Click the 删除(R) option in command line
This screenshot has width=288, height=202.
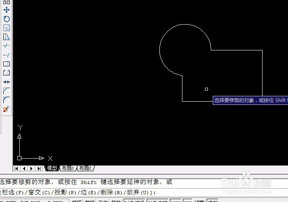pos(111,192)
